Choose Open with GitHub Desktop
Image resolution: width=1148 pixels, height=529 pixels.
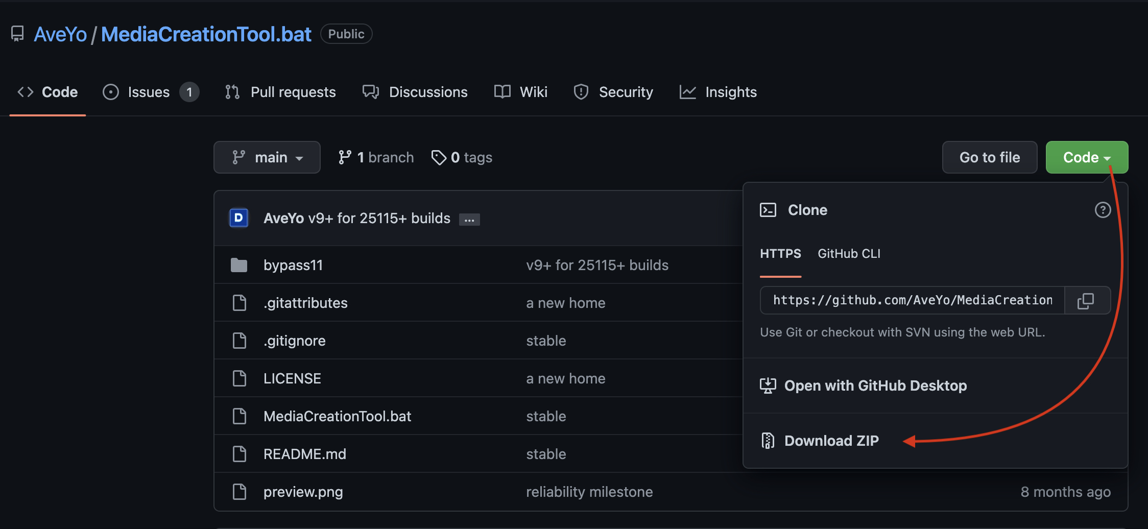click(x=875, y=386)
